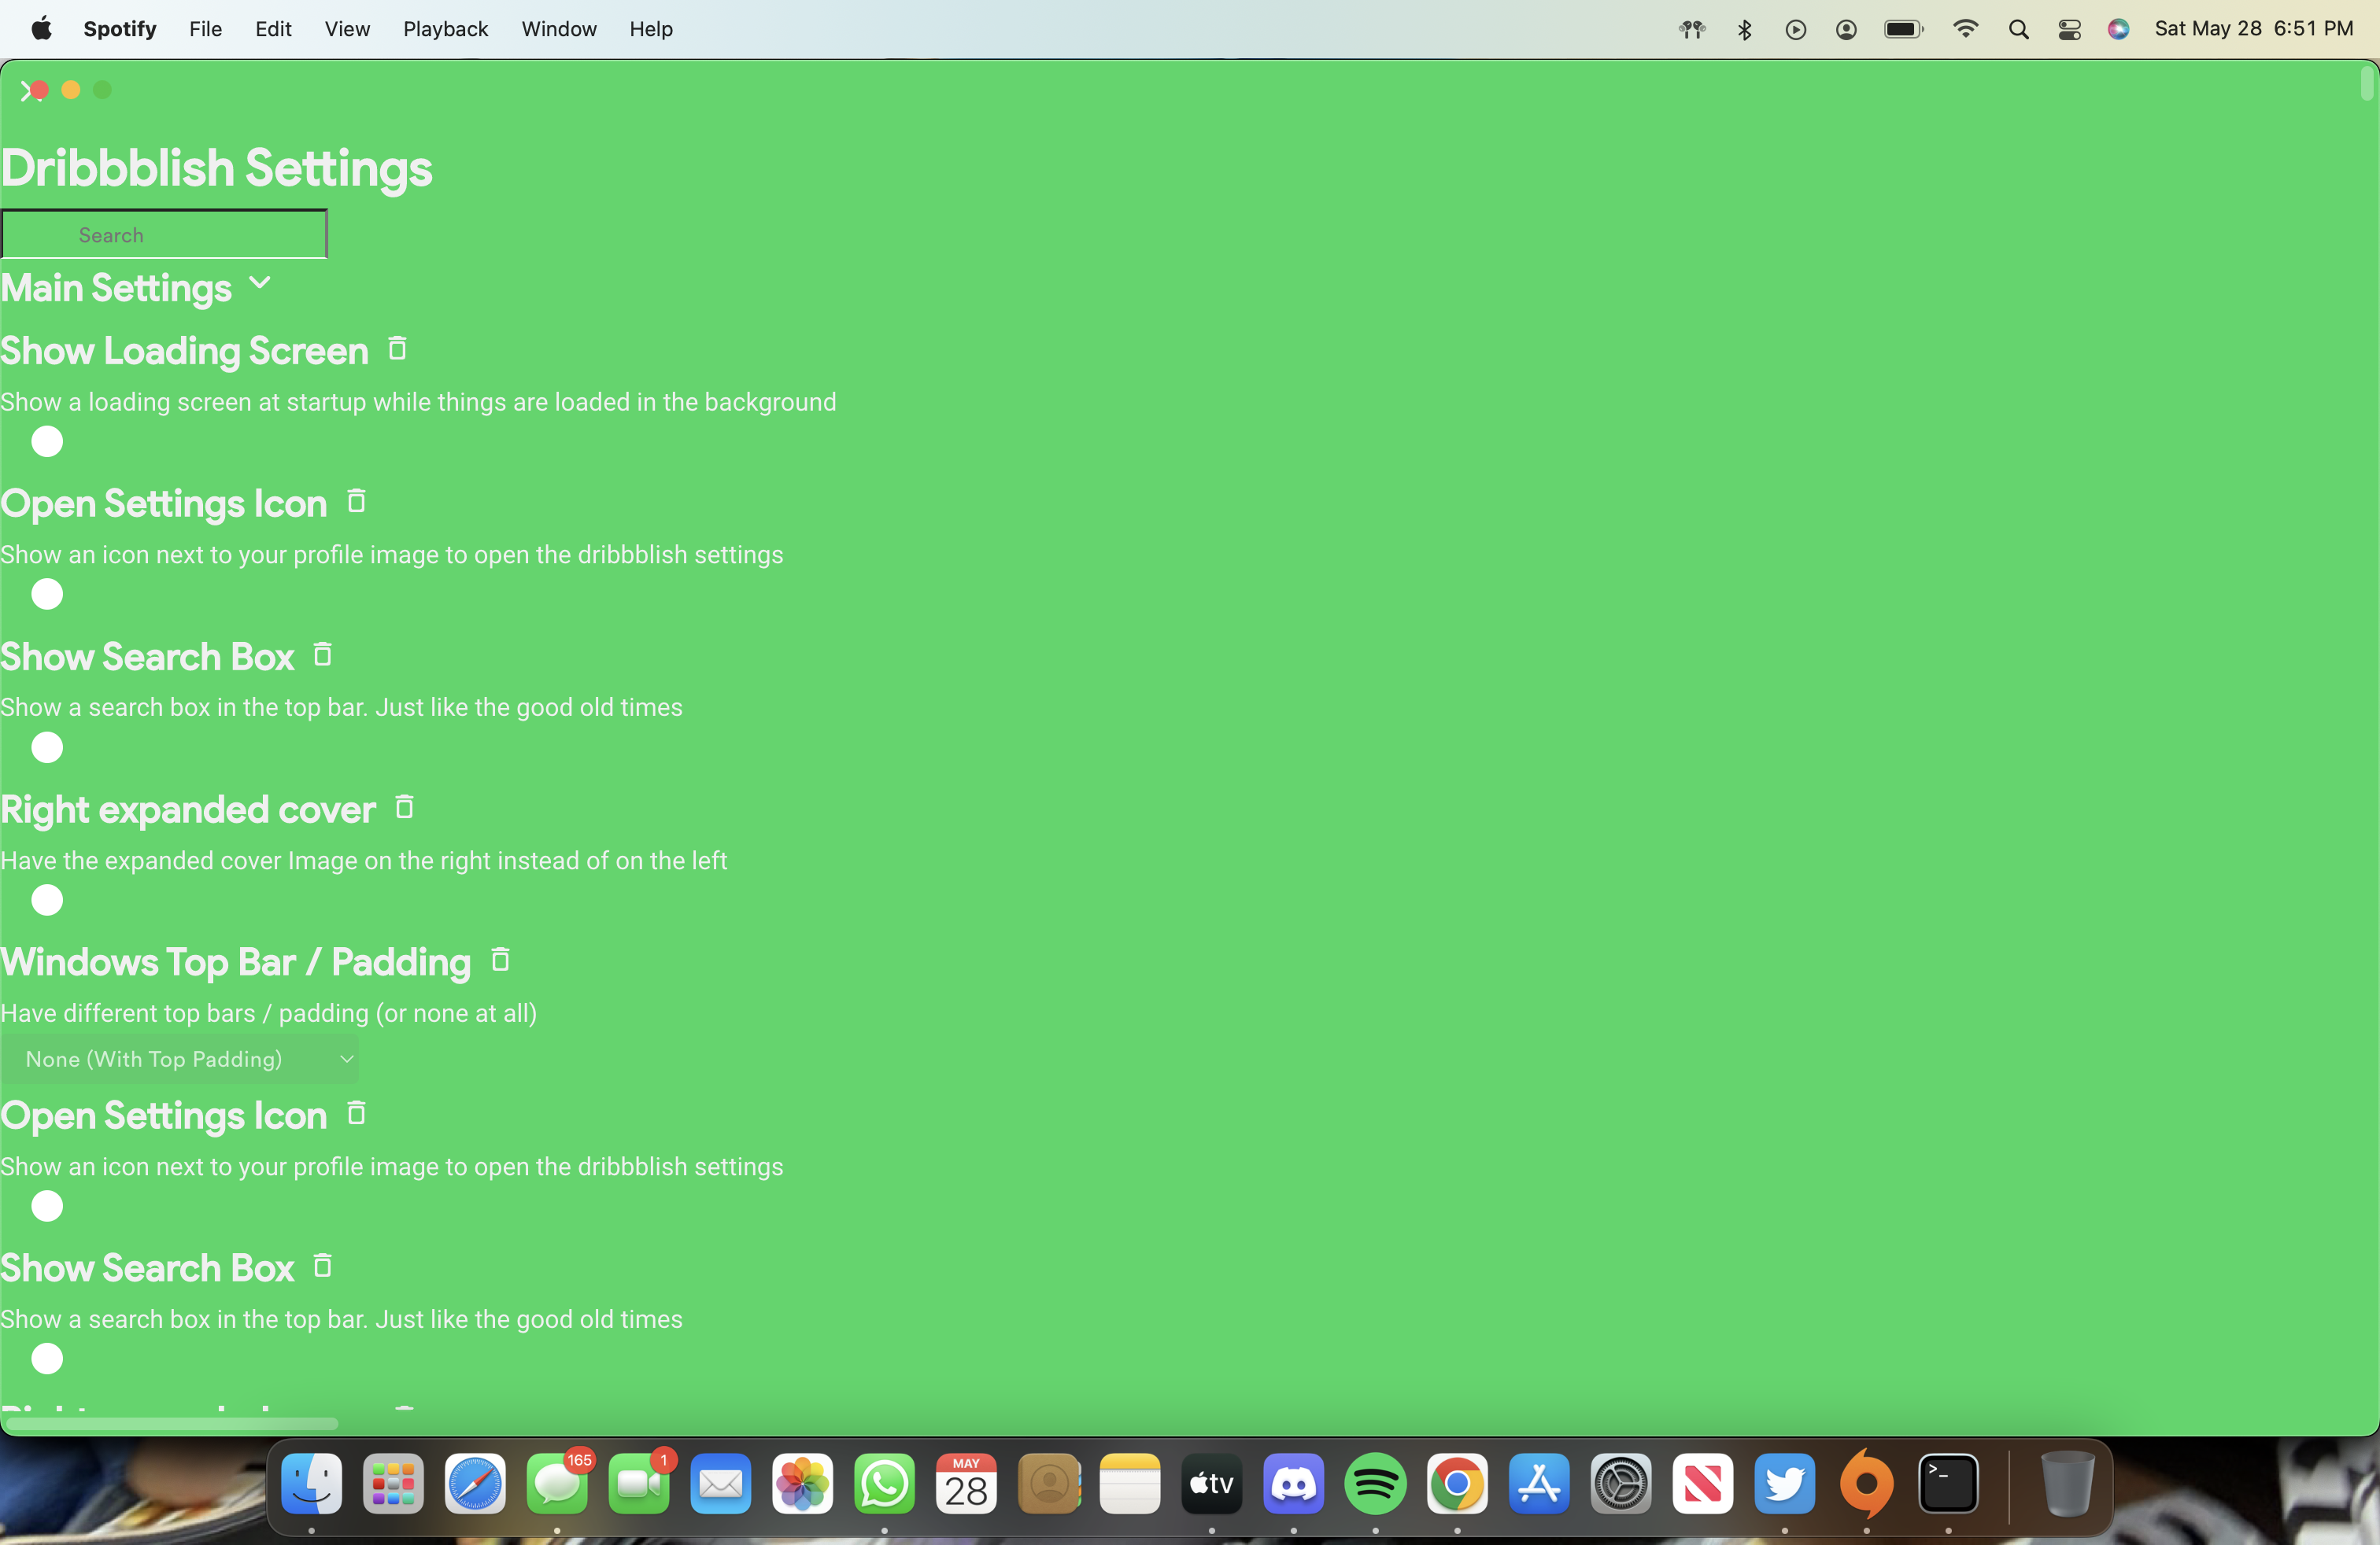
Task: Open the Help menu
Action: tap(650, 29)
